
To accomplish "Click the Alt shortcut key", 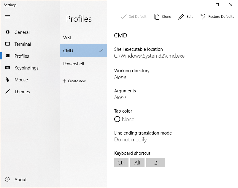I will click(137, 162).
